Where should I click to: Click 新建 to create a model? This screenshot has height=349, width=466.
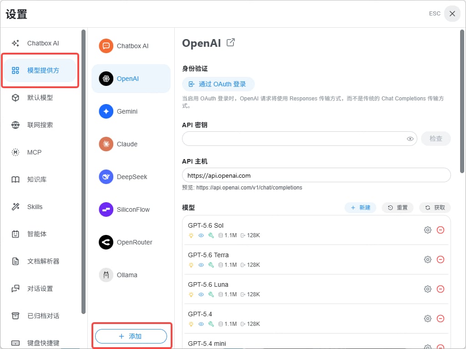pos(360,207)
